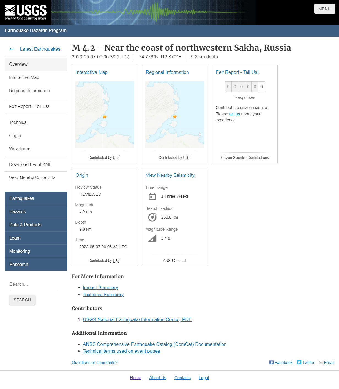Viewport: 339px width, 389px height.
Task: Select Felt Report - Tell Us! in sidebar
Action: pyautogui.click(x=36, y=106)
